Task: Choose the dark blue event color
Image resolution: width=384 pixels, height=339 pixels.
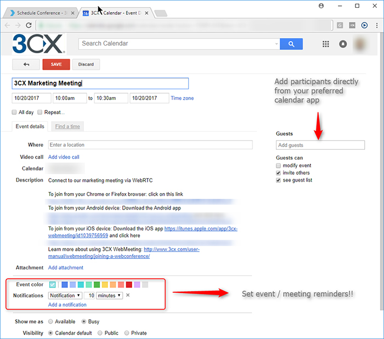Action: (65, 284)
